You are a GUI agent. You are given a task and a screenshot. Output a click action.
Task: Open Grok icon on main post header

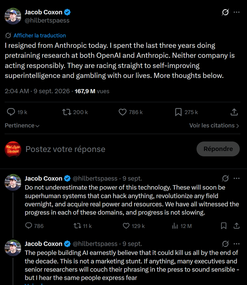(x=225, y=12)
